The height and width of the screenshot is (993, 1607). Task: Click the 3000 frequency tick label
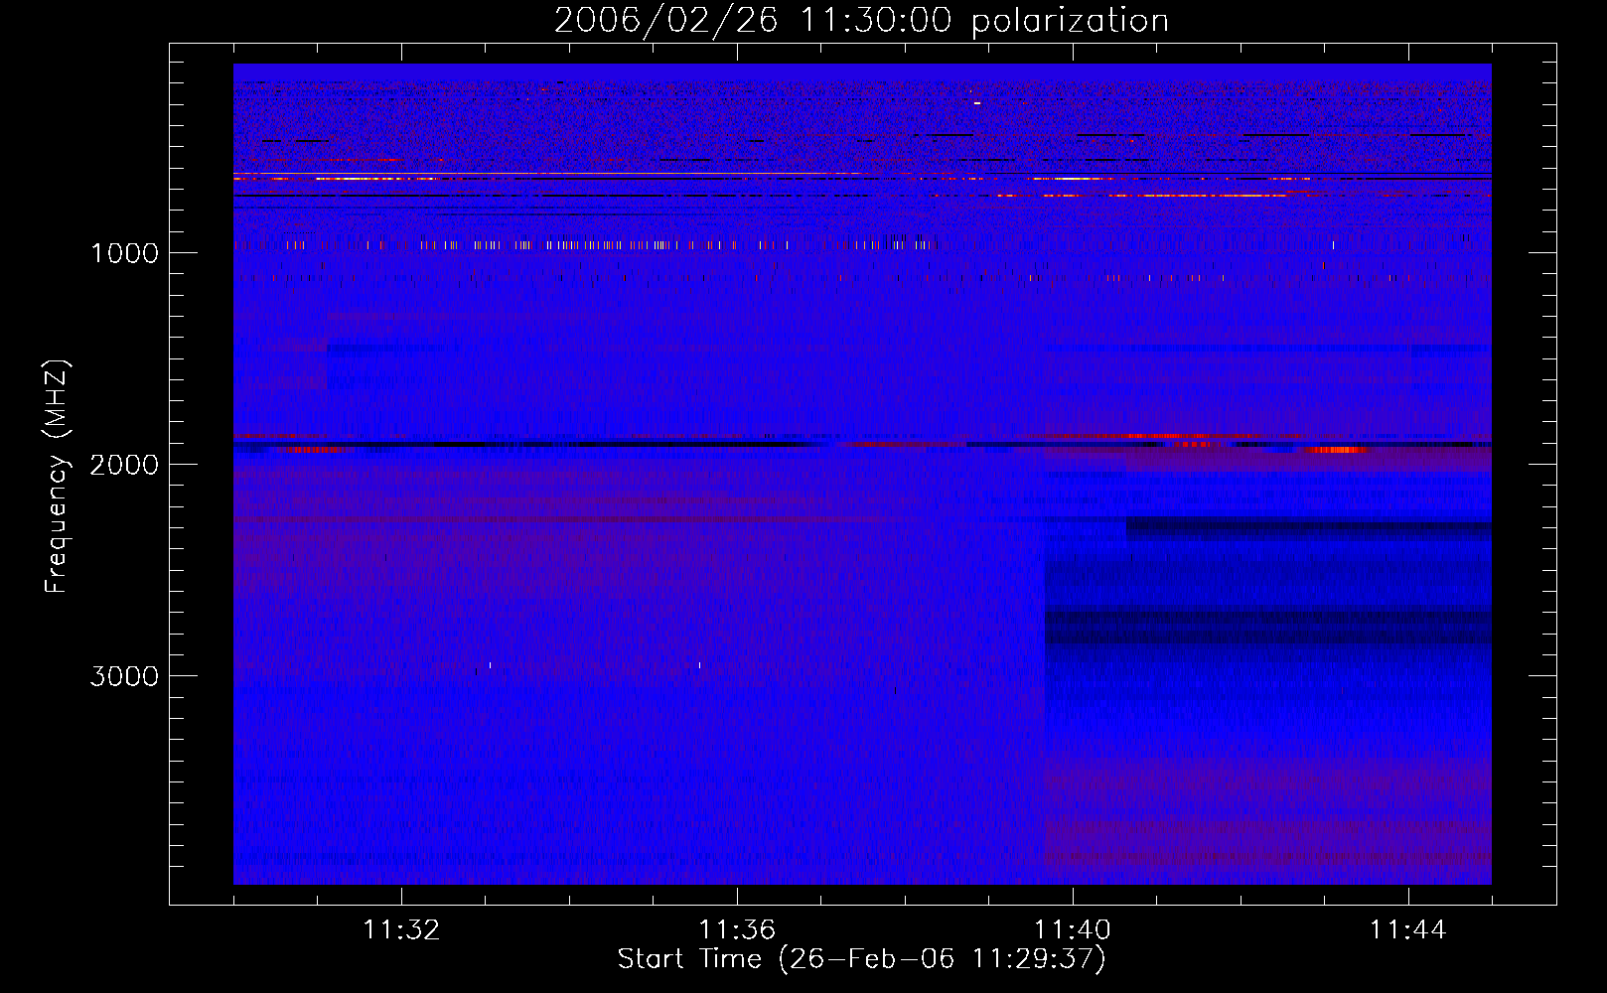point(124,676)
